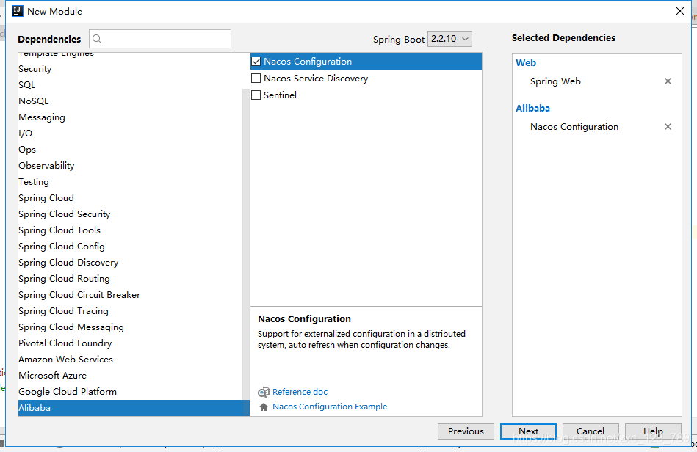
Task: Select the Pivotal Cloud Foundry category
Action: click(134, 343)
